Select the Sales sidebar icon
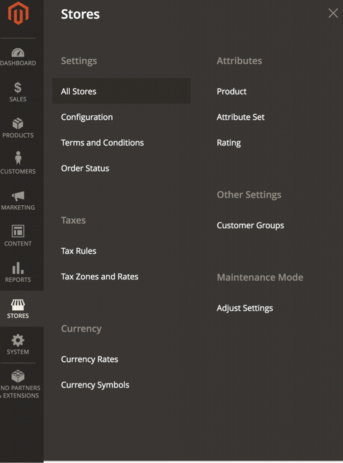343x463 pixels. point(19,89)
